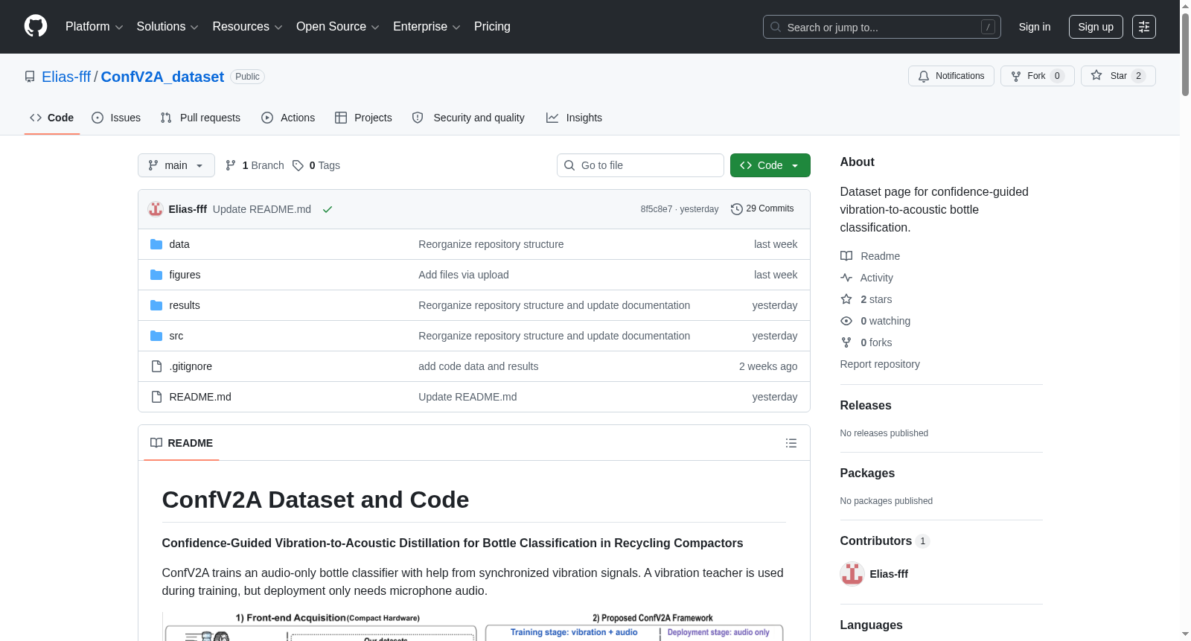
Task: View the 29 Commits history
Action: (763, 209)
